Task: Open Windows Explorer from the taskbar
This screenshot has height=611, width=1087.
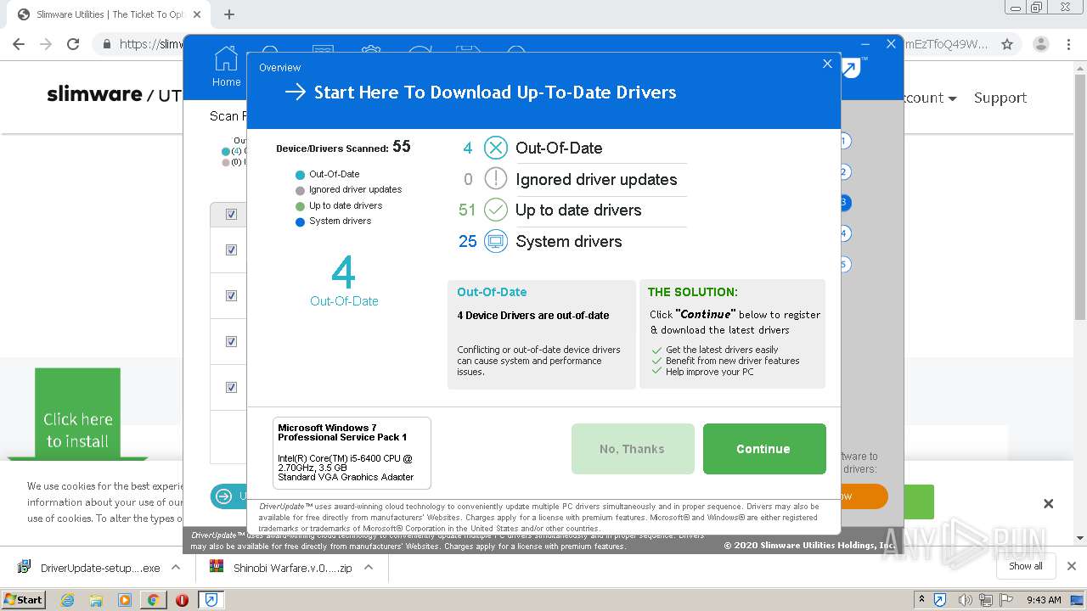Action: tap(96, 600)
